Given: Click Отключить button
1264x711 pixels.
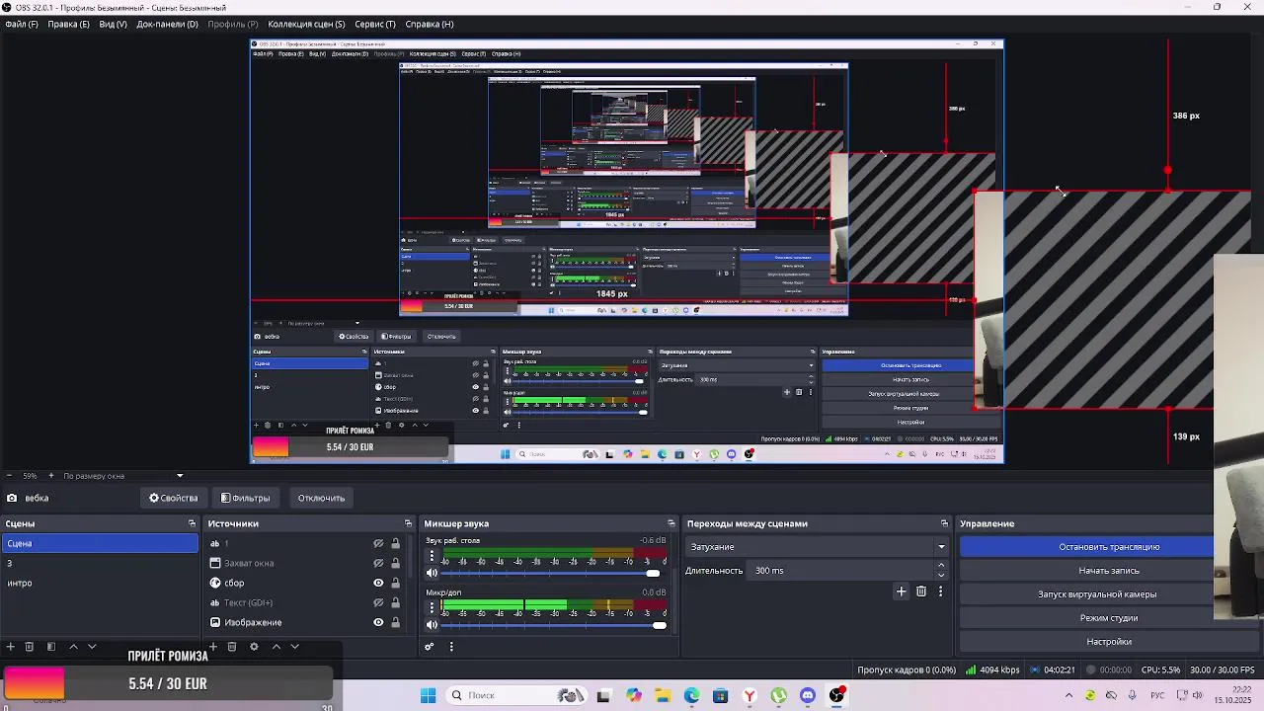Looking at the screenshot, I should tap(321, 498).
